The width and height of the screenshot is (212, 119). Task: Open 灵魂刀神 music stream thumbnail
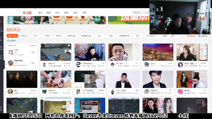(158, 79)
